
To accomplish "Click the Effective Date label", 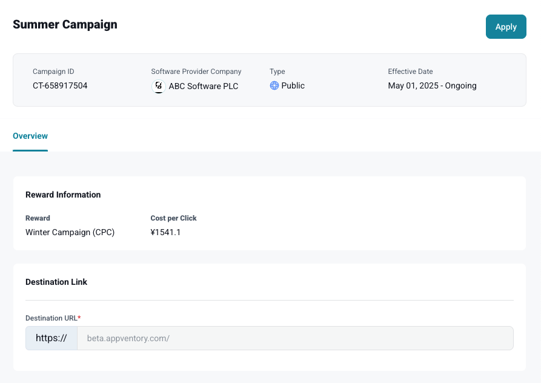I will [x=410, y=72].
